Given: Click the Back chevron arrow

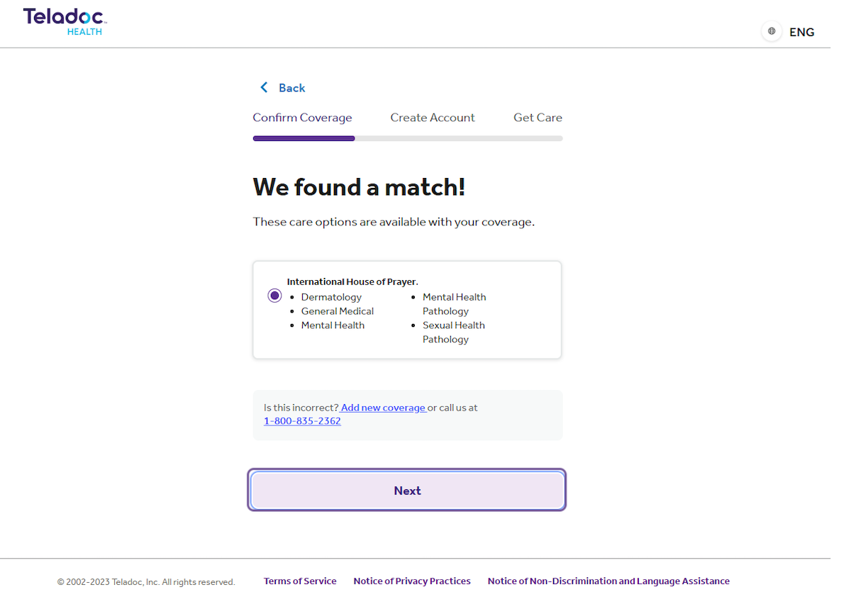Looking at the screenshot, I should (264, 87).
